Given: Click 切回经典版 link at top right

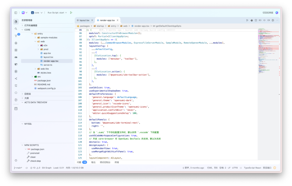Looking at the screenshot, I should click(268, 13).
